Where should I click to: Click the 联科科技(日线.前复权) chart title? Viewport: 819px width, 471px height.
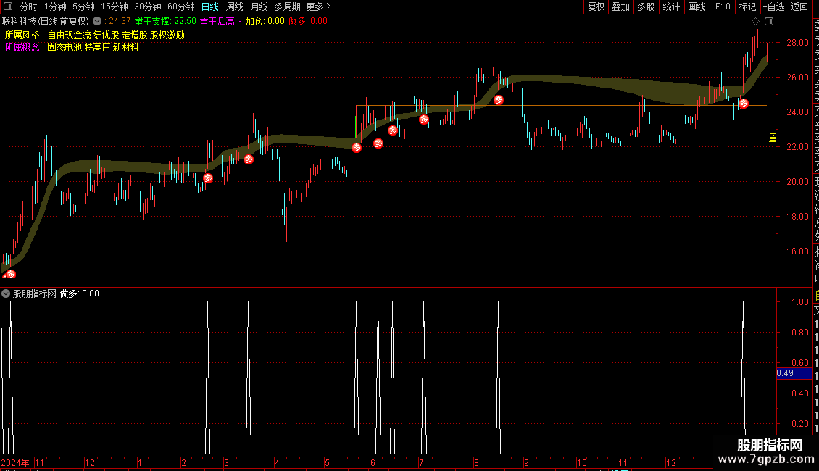click(46, 21)
